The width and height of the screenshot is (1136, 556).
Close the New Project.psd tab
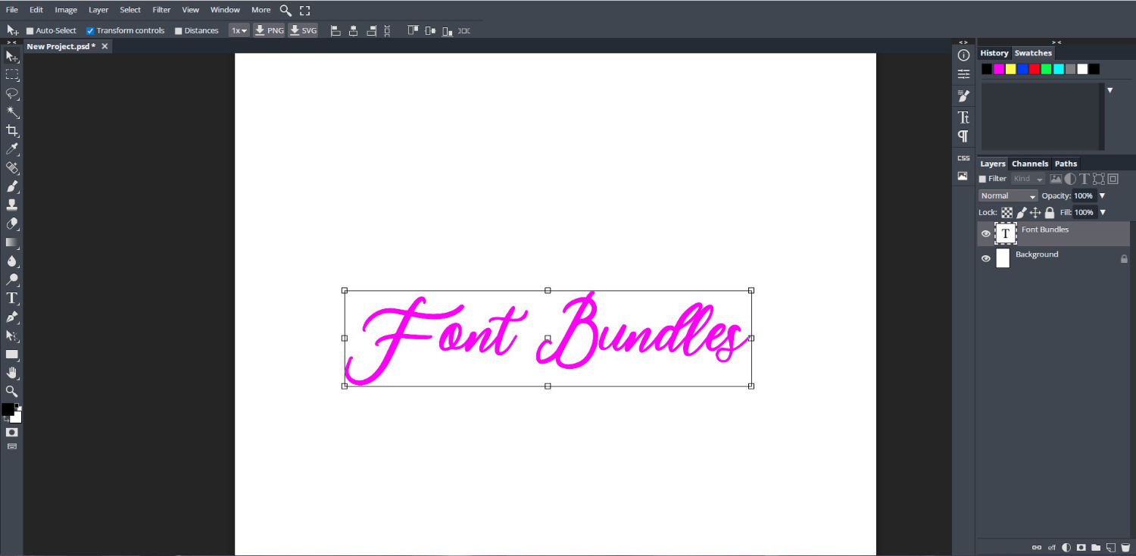click(105, 46)
